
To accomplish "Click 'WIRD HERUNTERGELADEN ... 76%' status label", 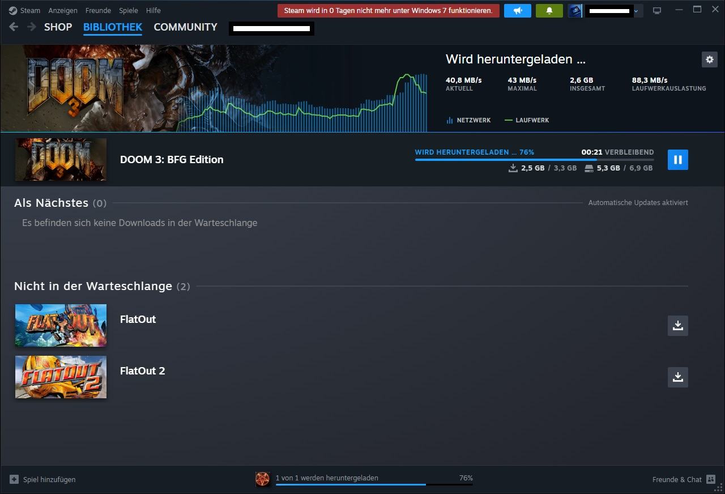I will point(475,152).
